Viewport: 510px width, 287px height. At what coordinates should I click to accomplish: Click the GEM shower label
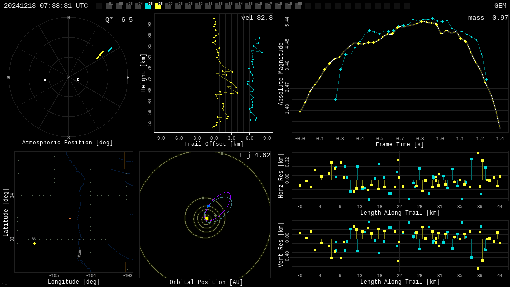(500, 6)
